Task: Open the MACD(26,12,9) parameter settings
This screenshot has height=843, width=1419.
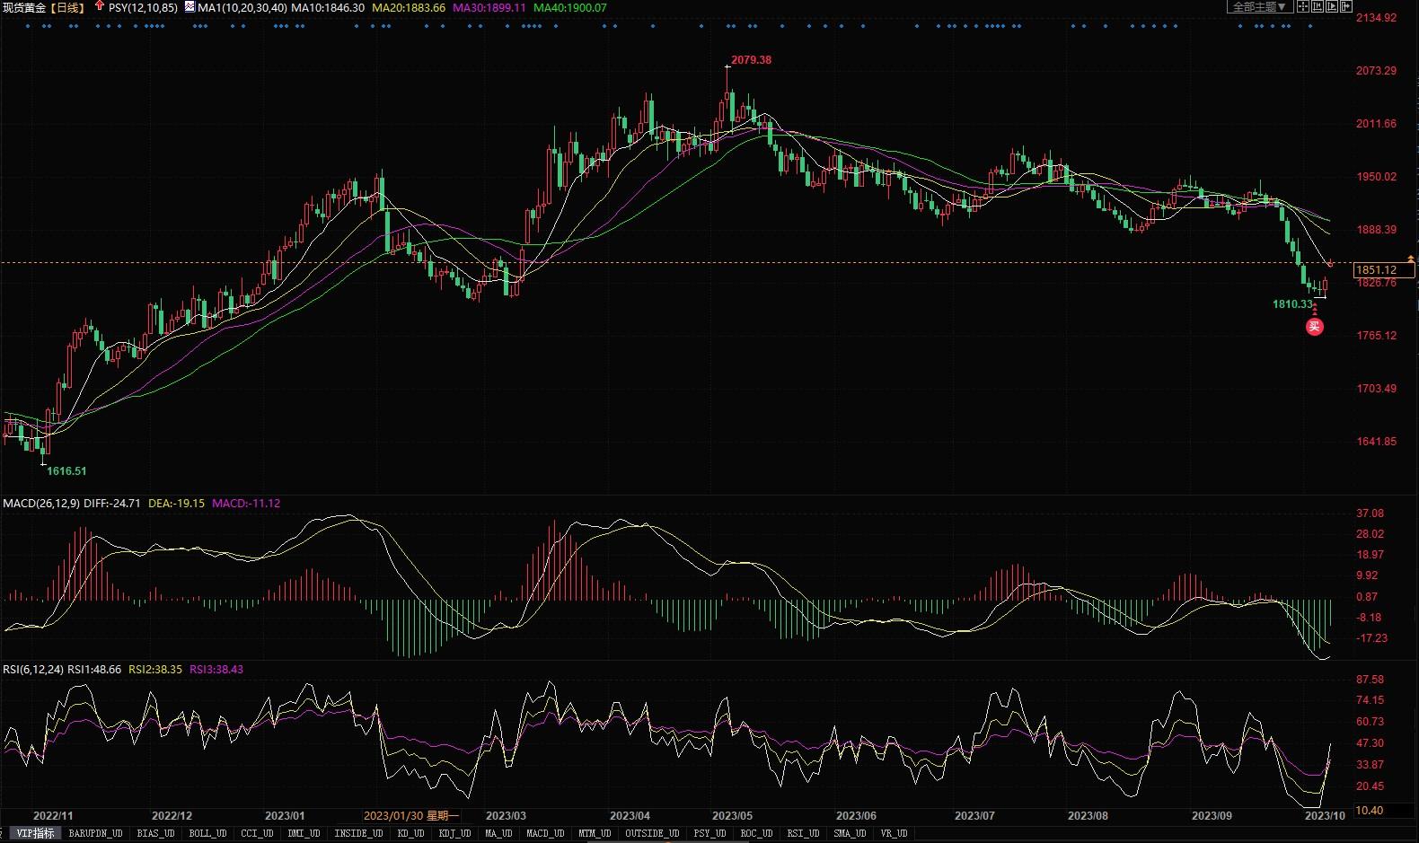Action: [x=41, y=504]
